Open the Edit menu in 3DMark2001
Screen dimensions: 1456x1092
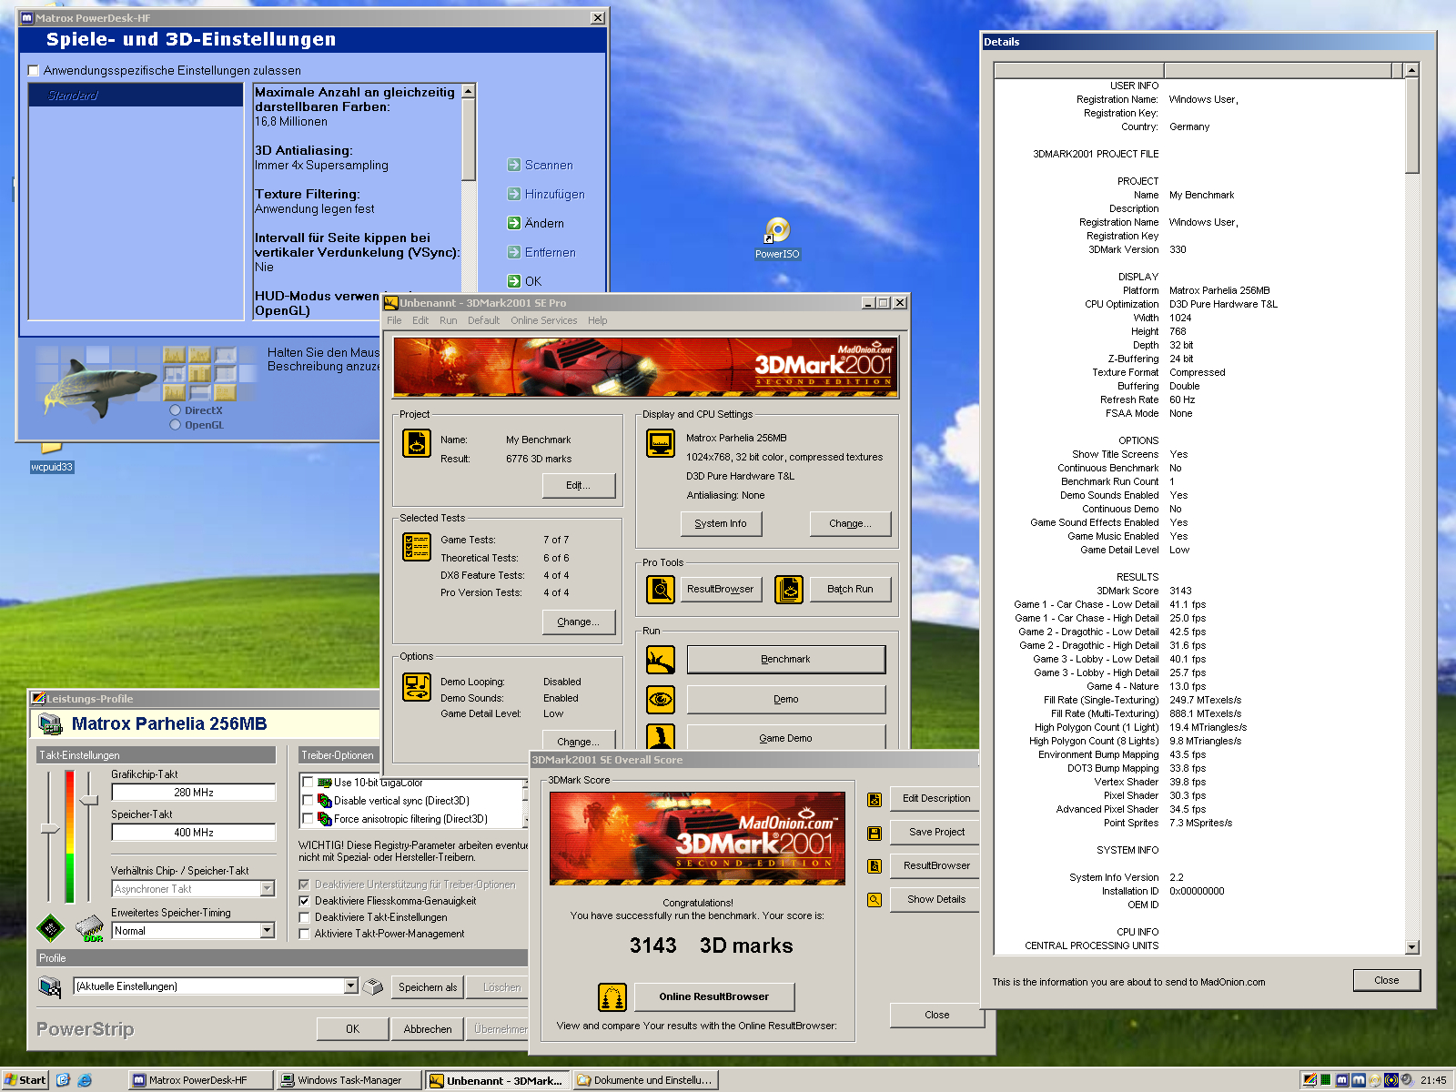click(420, 320)
